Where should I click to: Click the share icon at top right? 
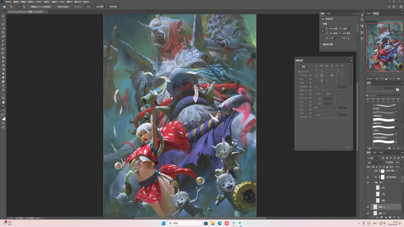[x=401, y=7]
